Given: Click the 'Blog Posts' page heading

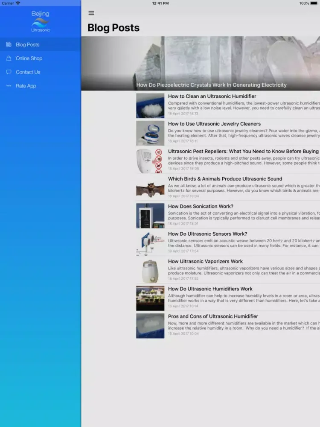Looking at the screenshot, I should coord(113,28).
